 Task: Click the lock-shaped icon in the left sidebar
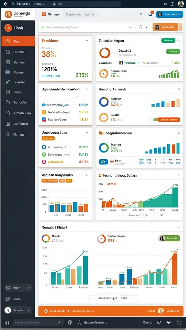8,52
